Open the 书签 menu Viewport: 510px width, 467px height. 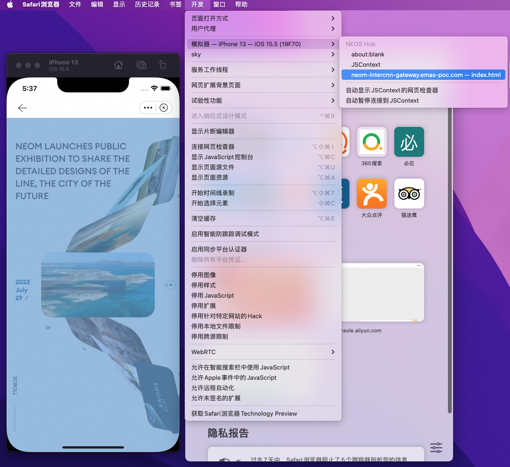tap(175, 5)
